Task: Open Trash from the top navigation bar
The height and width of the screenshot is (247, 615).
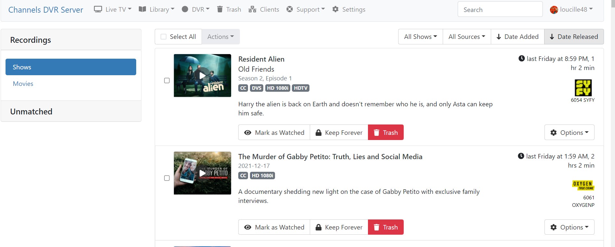Action: [229, 9]
